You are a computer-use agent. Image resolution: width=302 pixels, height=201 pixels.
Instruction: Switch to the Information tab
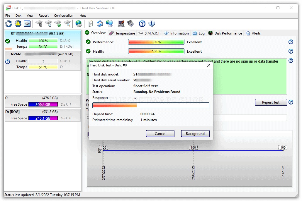point(177,33)
